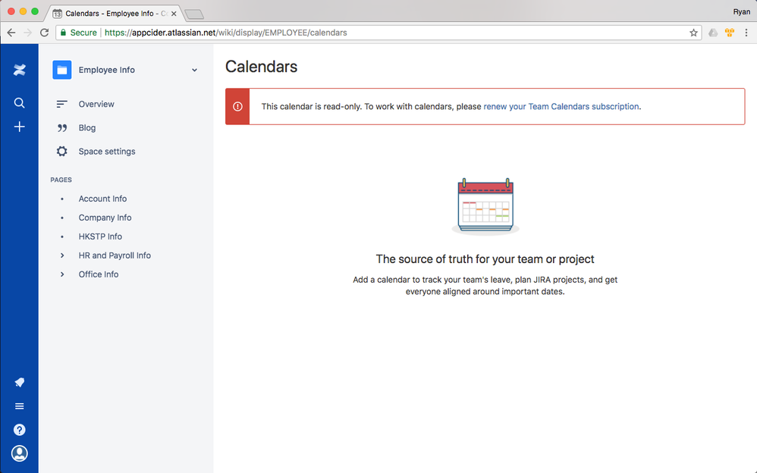Open search using the magnifier icon
Screen dimensions: 757x473
[x=19, y=102]
